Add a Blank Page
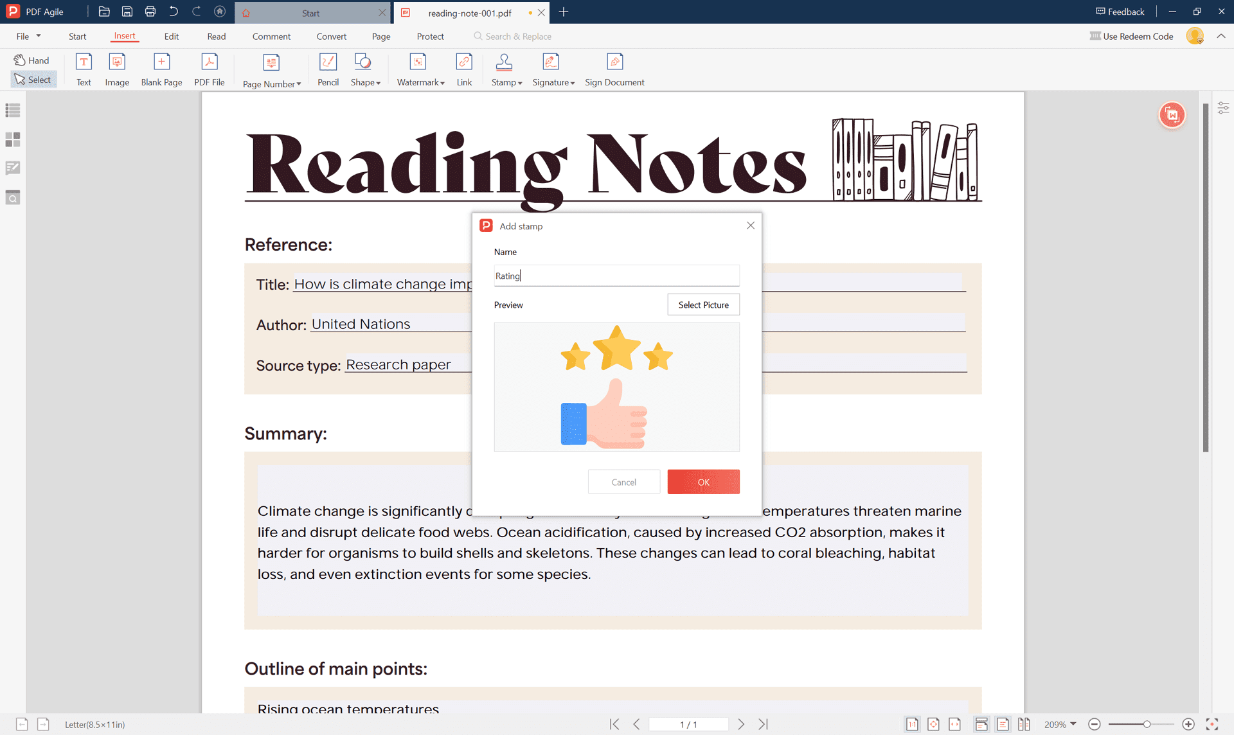This screenshot has height=735, width=1234. point(161,69)
